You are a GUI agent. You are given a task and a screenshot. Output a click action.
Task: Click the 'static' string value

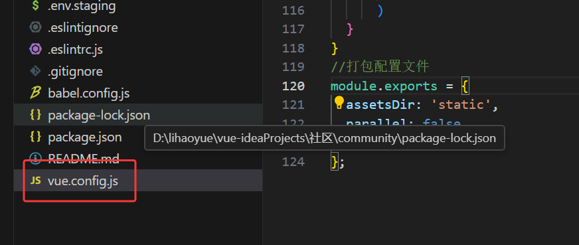[461, 105]
